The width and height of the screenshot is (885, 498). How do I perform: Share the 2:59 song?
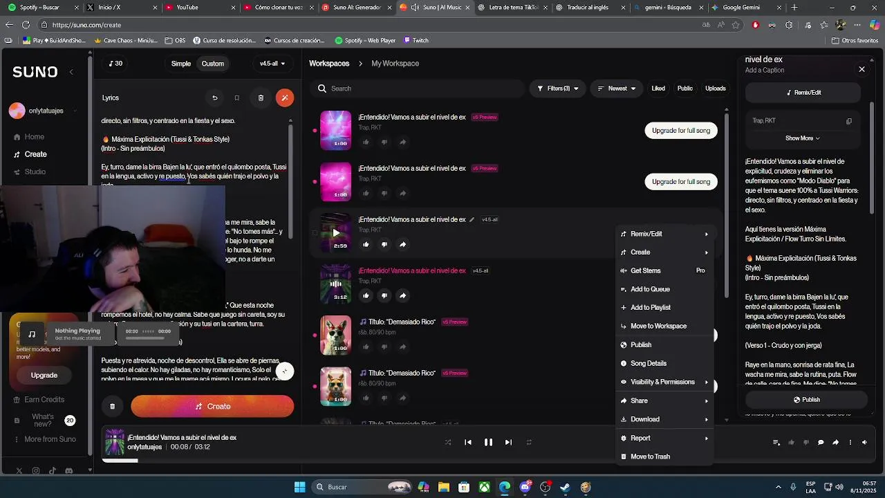(x=402, y=245)
